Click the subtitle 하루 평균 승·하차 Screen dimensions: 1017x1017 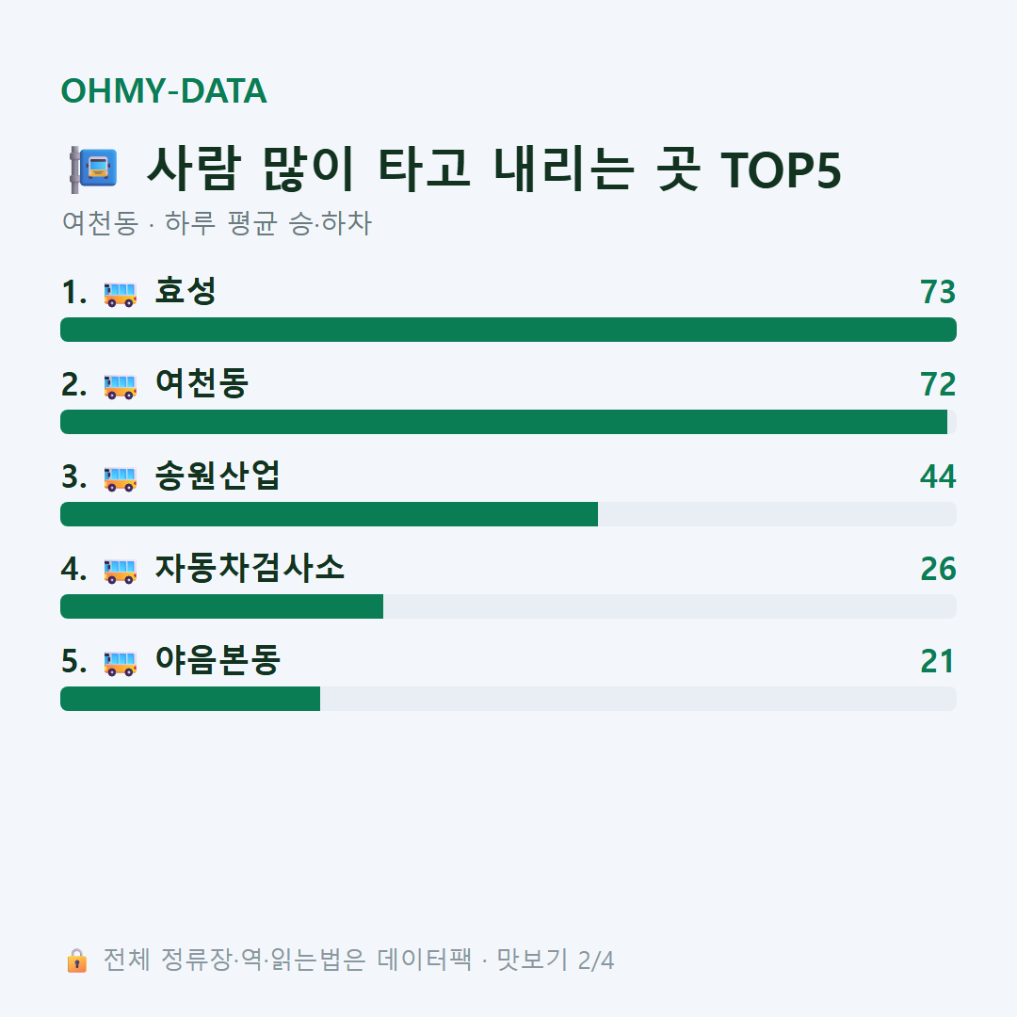tap(267, 222)
